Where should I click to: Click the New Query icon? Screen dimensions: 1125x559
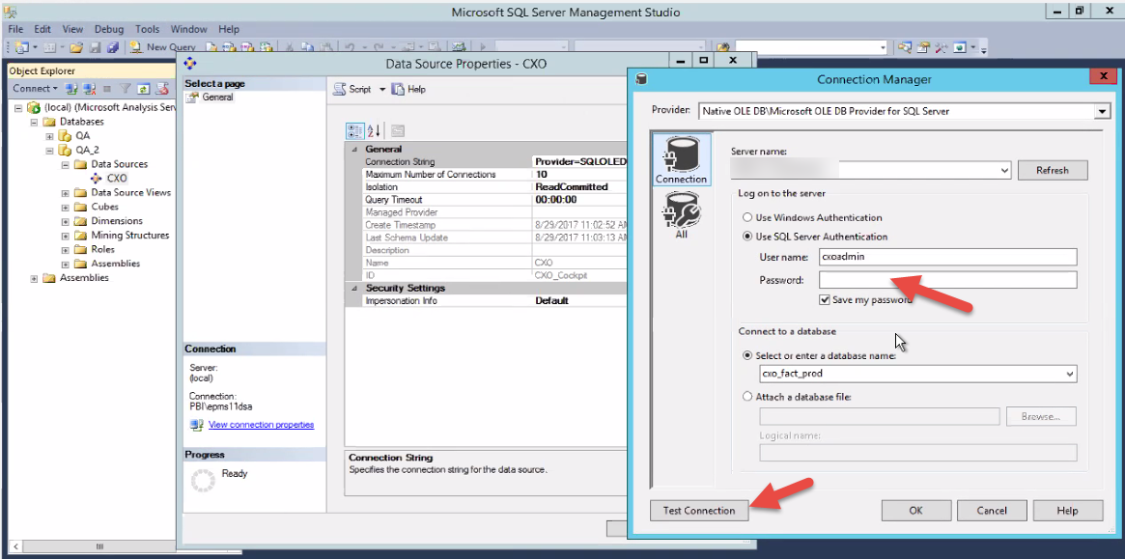135,47
